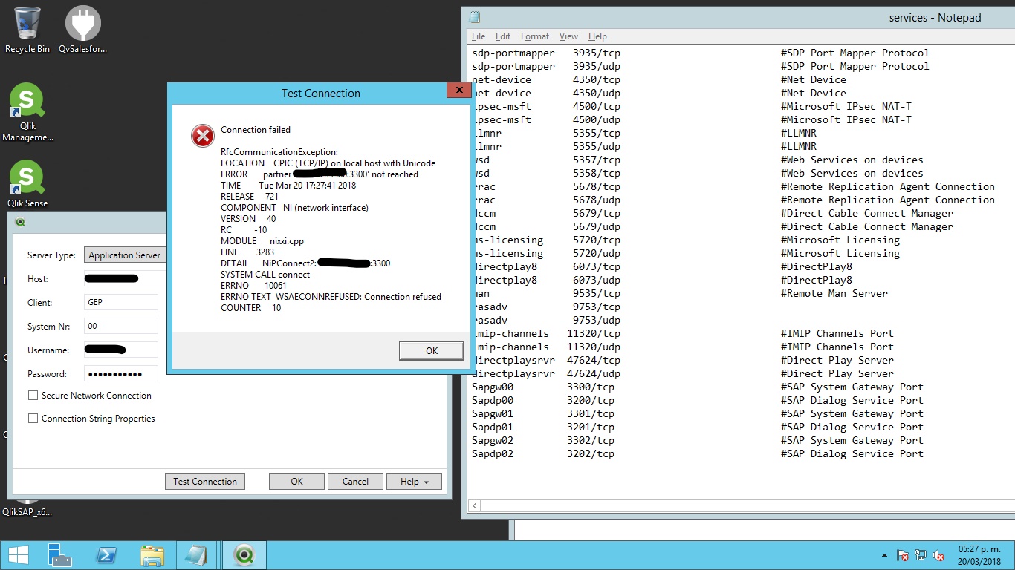Screen dimensions: 1015x570
Task: Click the System Nr field containing 00
Action: click(120, 326)
